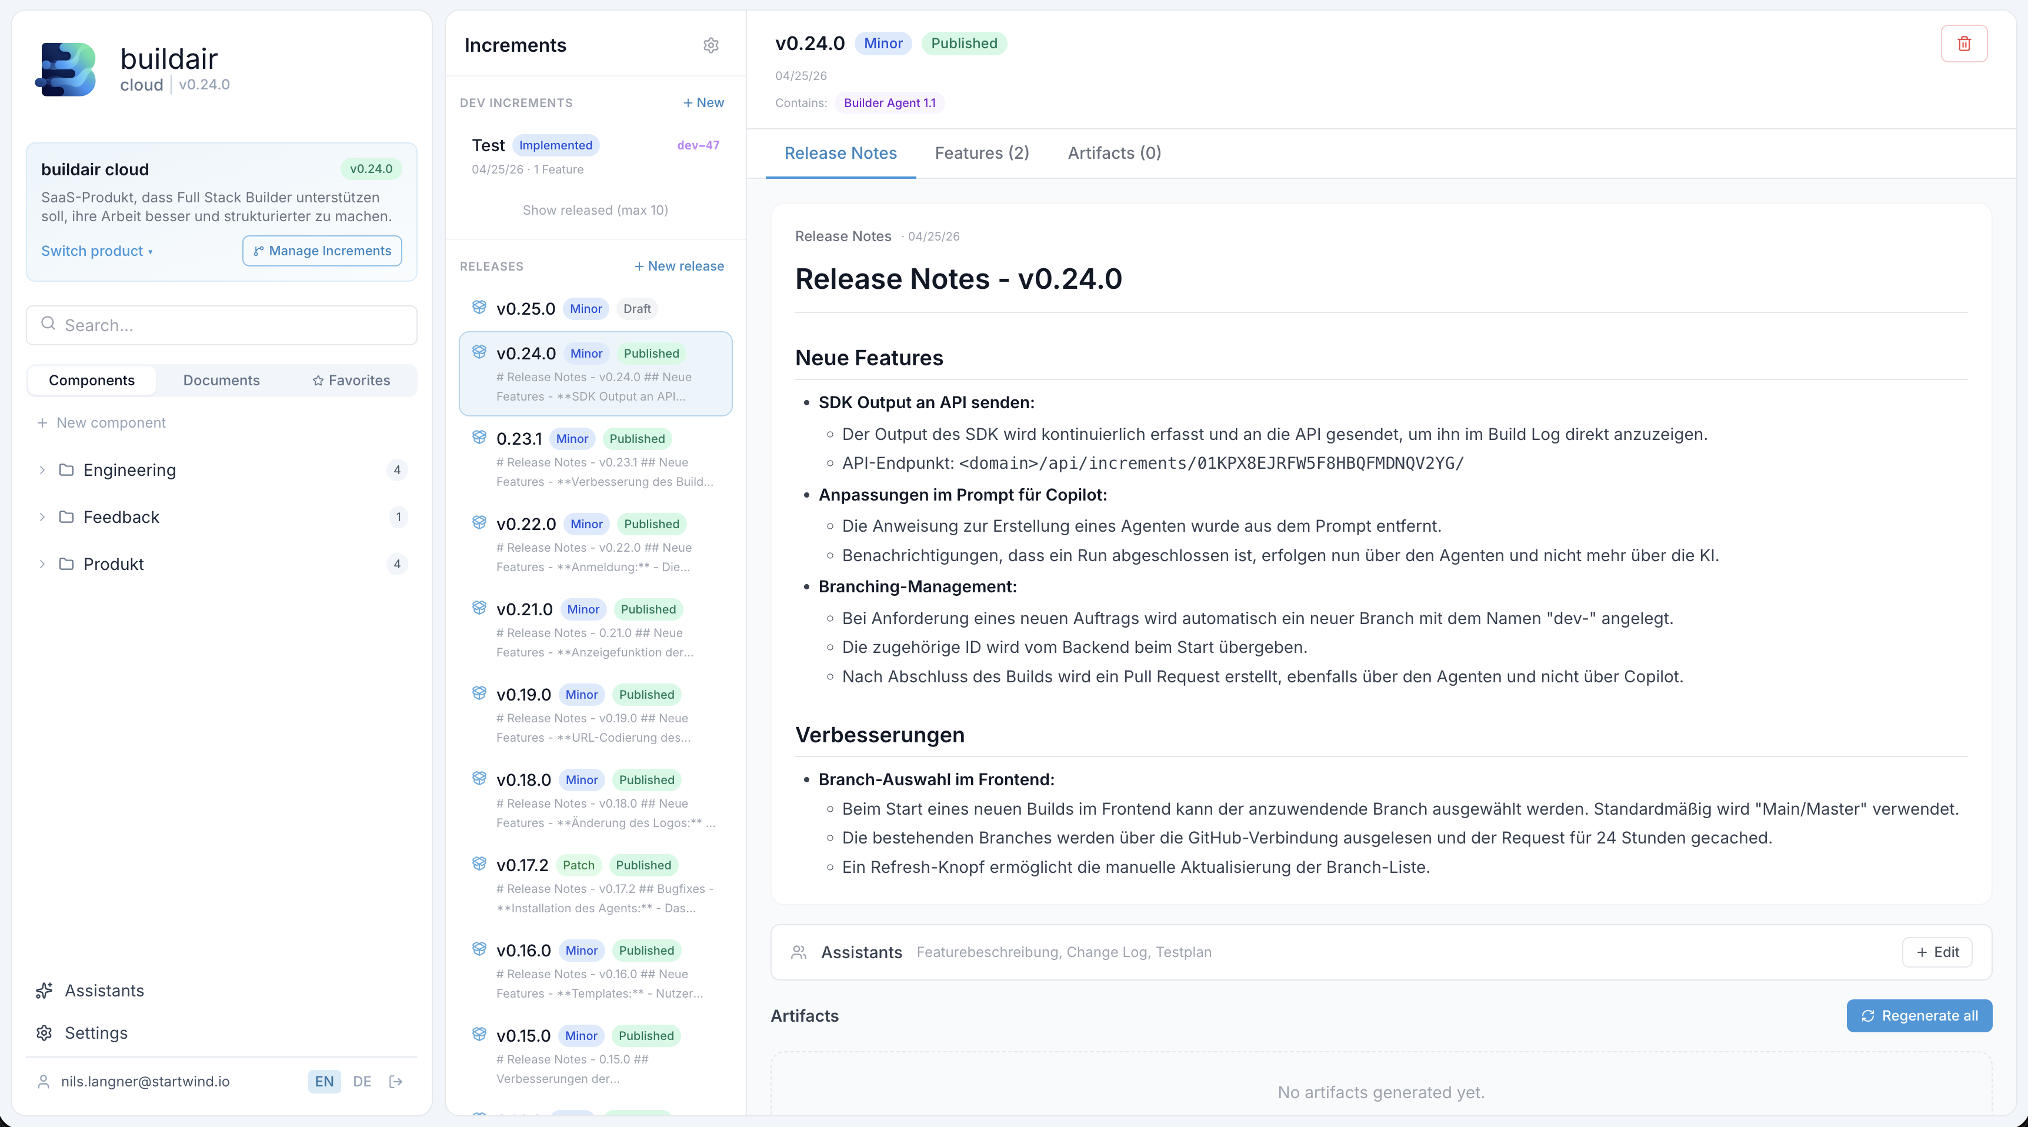The image size is (2028, 1127).
Task: Open the Documents tab
Action: (x=221, y=379)
